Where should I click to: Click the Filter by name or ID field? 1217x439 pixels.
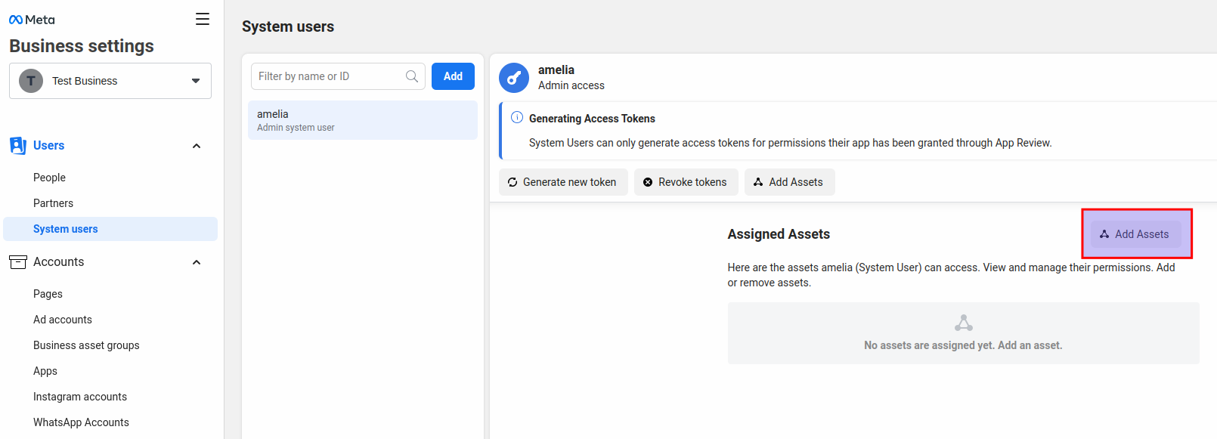click(x=338, y=76)
